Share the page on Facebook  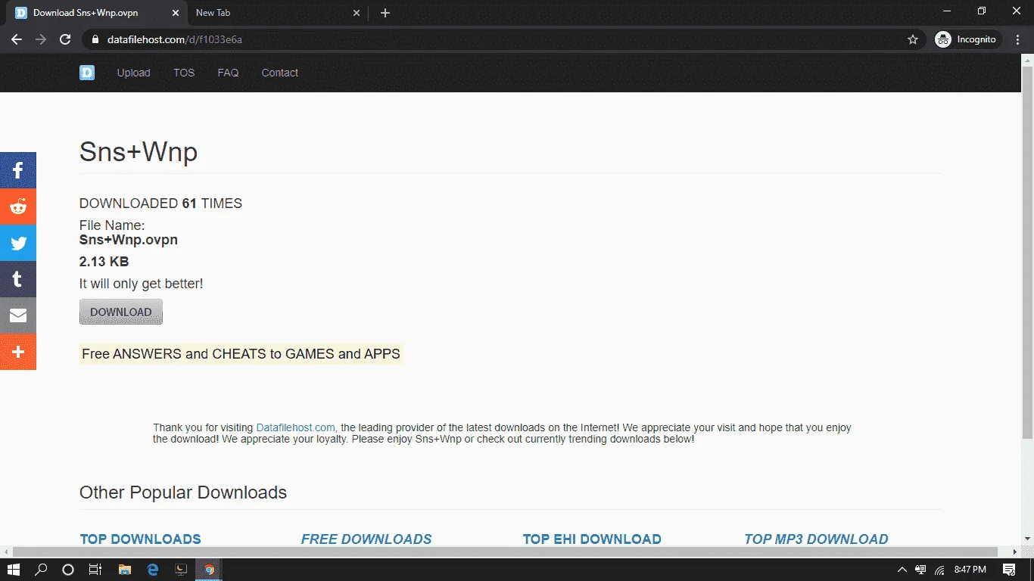[18, 171]
